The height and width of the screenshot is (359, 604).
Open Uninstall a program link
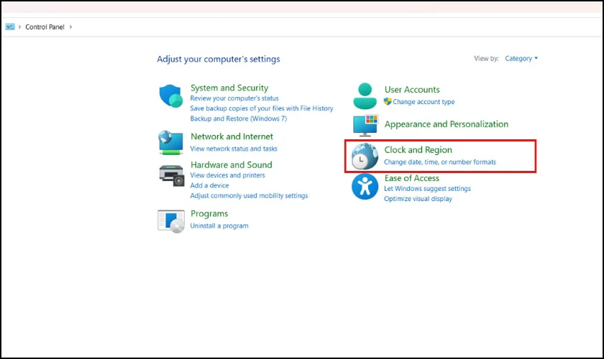[219, 226]
